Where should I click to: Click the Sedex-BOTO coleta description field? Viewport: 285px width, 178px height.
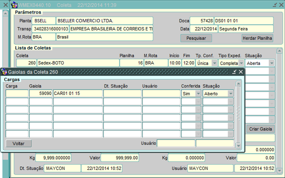tap(78, 63)
